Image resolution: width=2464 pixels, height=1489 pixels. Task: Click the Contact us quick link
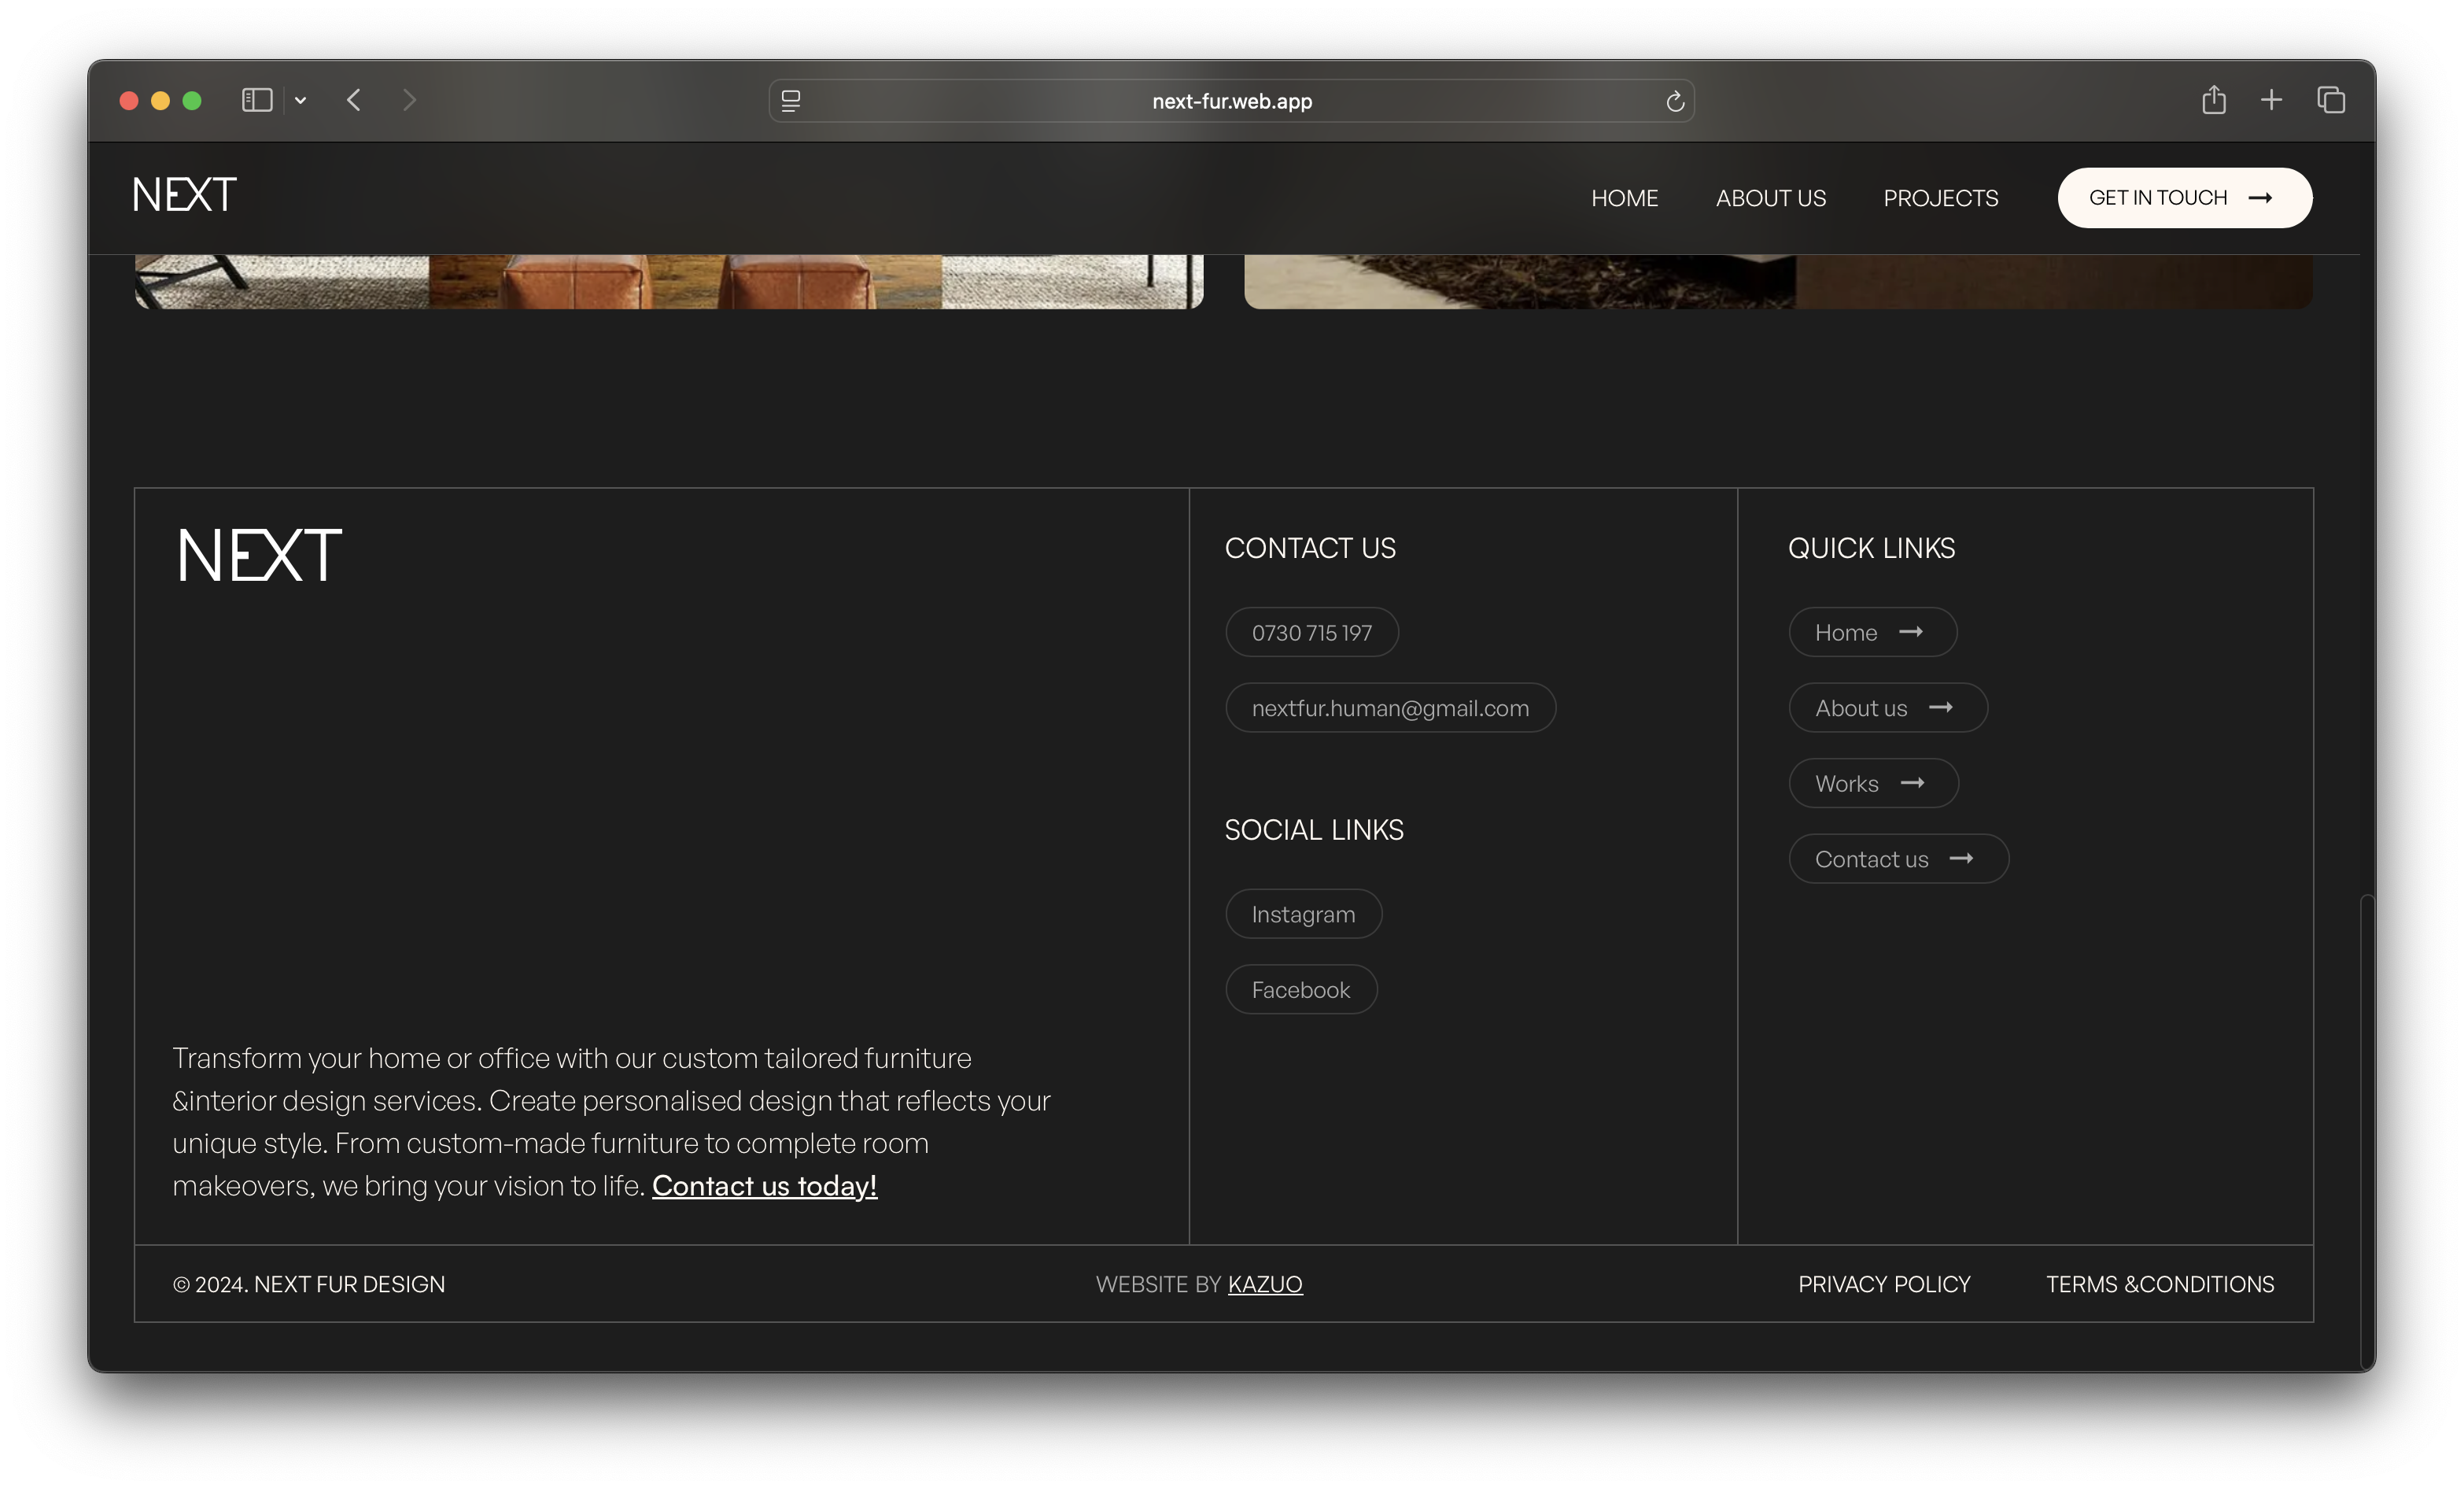(1898, 859)
